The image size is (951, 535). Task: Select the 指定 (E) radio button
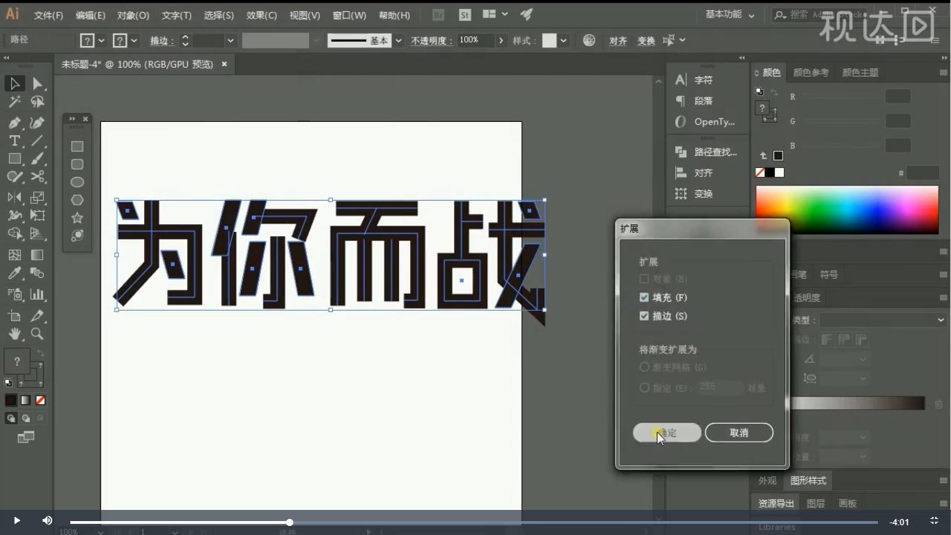pyautogui.click(x=644, y=388)
